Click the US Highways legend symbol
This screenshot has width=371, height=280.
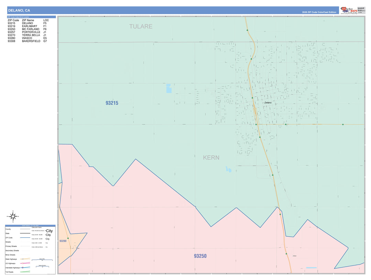[x=25, y=263]
